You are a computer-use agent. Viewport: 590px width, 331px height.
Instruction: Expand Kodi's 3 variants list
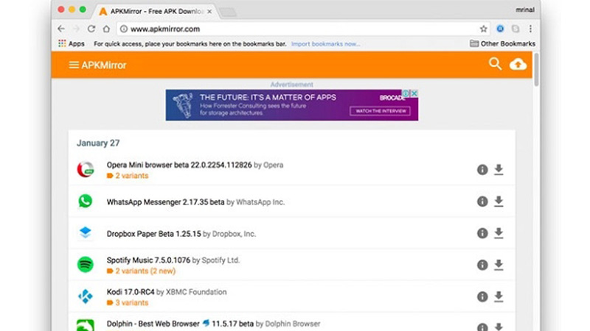click(x=131, y=302)
